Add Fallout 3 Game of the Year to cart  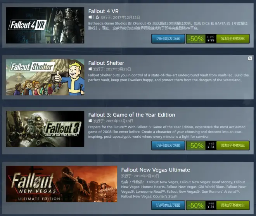[233, 146]
